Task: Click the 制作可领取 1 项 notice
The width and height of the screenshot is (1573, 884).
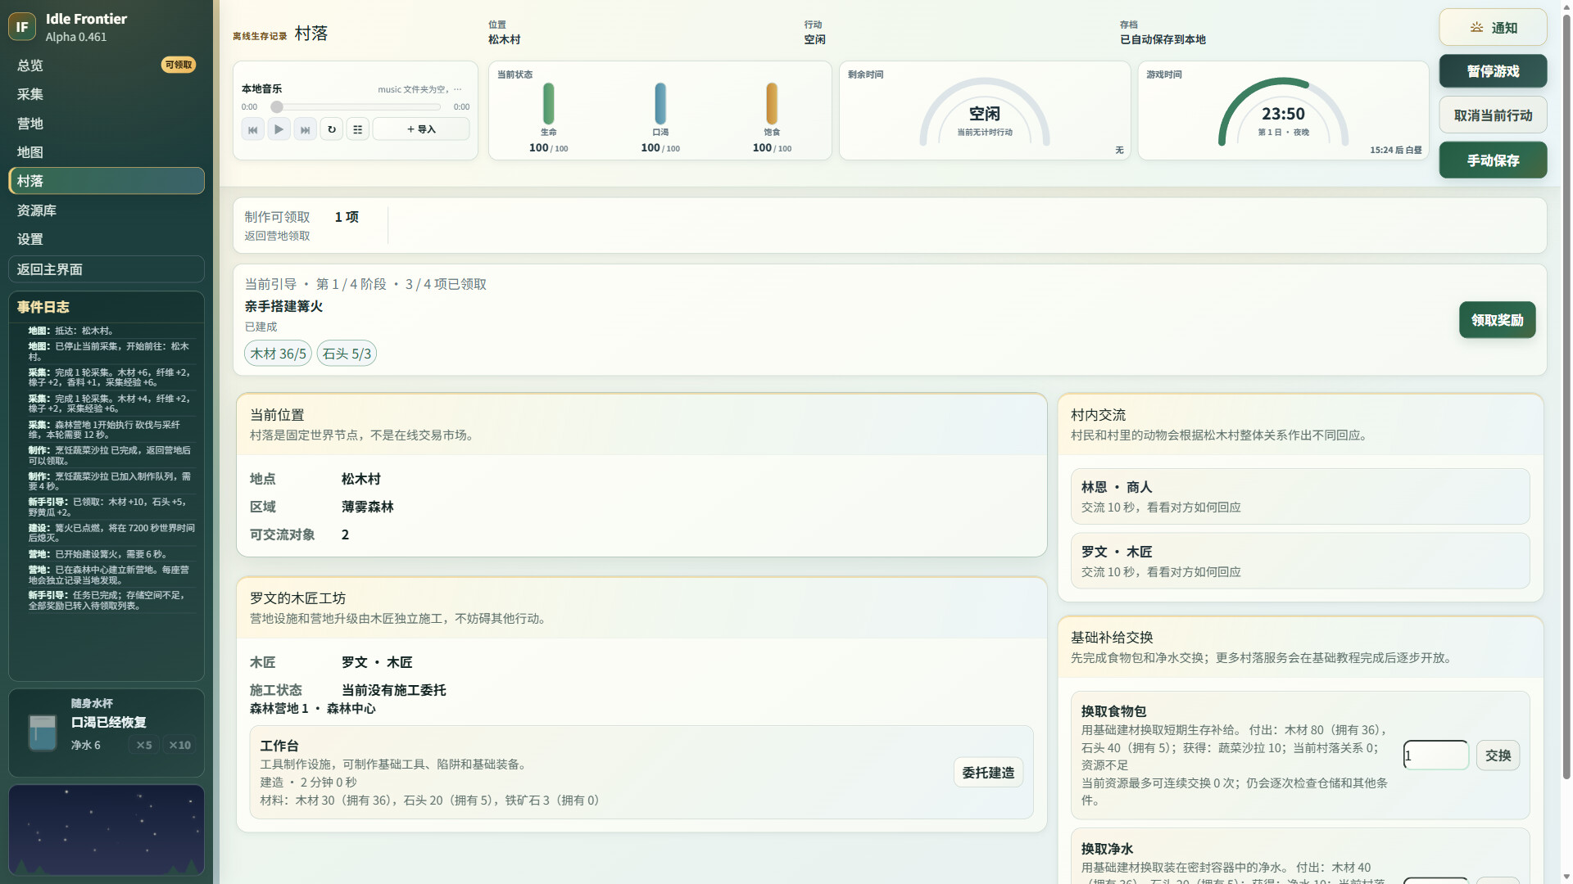Action: (311, 225)
